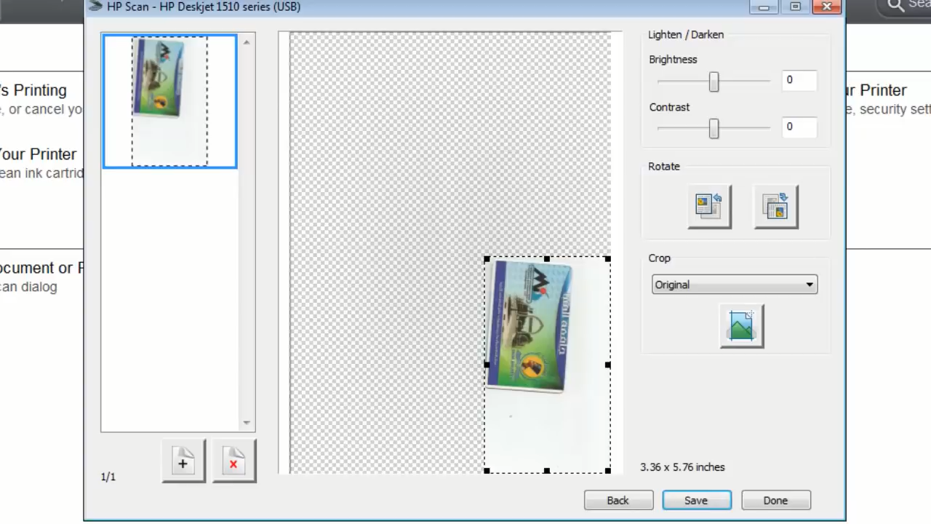Click the '1/1' page counter text
This screenshot has width=931, height=524.
pos(108,477)
